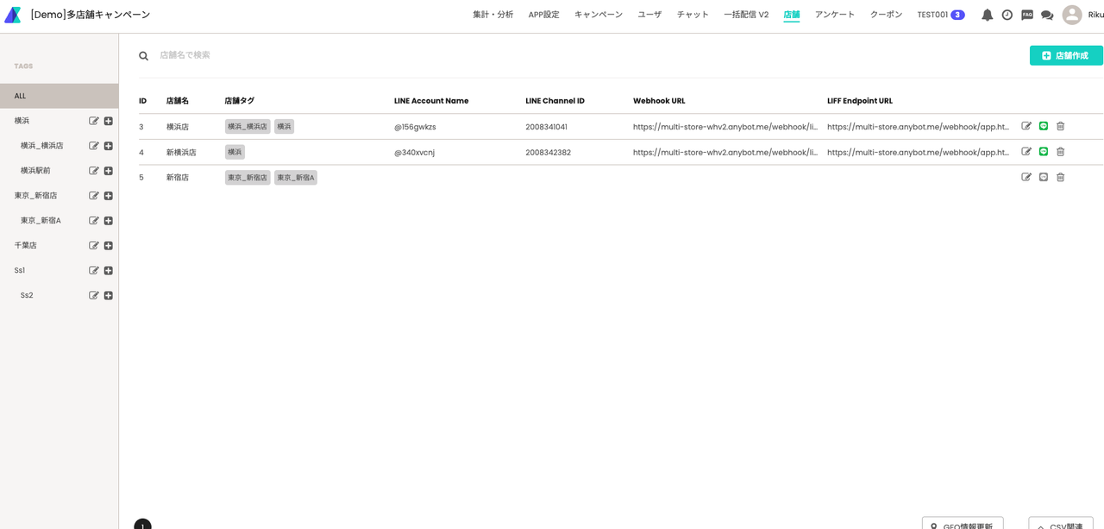Expand the CSV関連 menu
The height and width of the screenshot is (529, 1104).
pyautogui.click(x=1060, y=524)
